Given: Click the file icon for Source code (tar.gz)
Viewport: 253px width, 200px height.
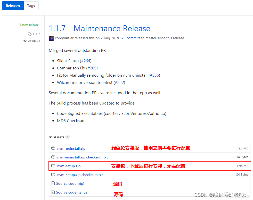Looking at the screenshot, I should (53, 192).
